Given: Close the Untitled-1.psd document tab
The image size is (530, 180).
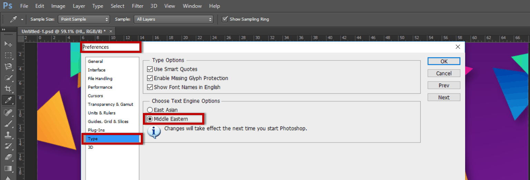Looking at the screenshot, I should (111, 31).
